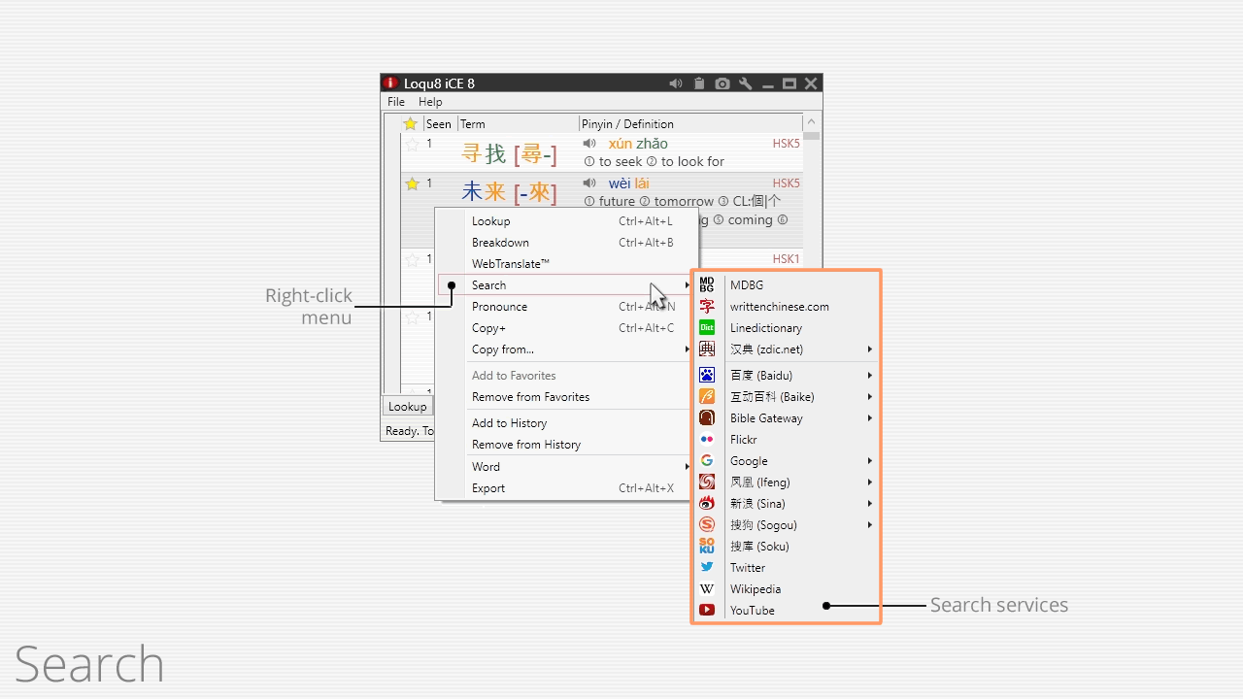
Task: Open YouTube search service
Action: 753,611
